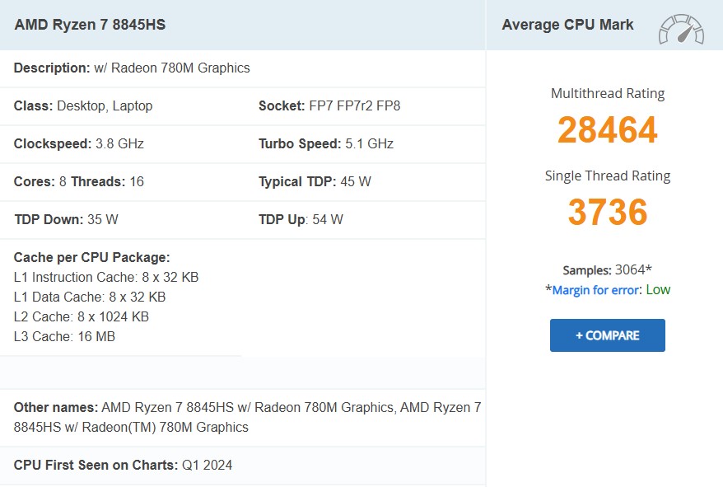
Task: Click the TDP Up 54 W entry
Action: click(x=301, y=220)
